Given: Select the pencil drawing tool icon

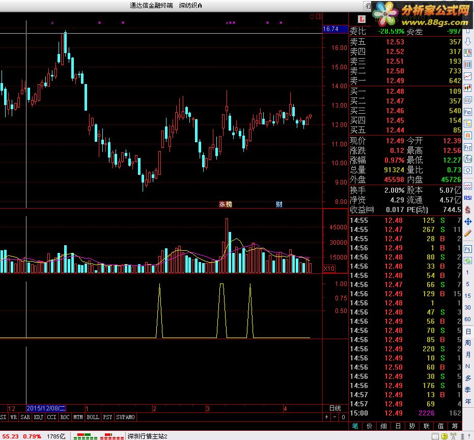Looking at the screenshot, I should [468, 233].
